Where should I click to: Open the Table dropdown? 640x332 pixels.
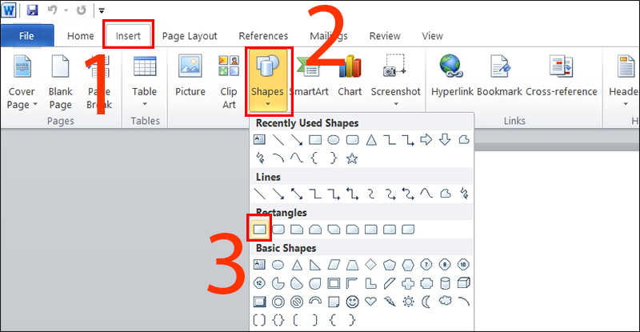coord(145,81)
